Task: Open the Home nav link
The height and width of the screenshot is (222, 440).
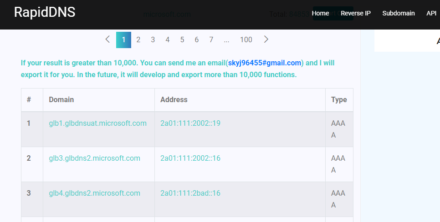Action: tap(320, 13)
